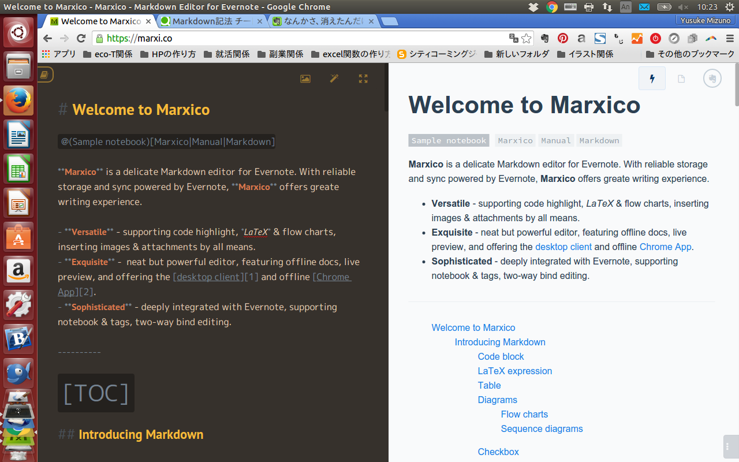Image resolution: width=739 pixels, height=462 pixels.
Task: Open the Chrome customize menu
Action: [730, 38]
